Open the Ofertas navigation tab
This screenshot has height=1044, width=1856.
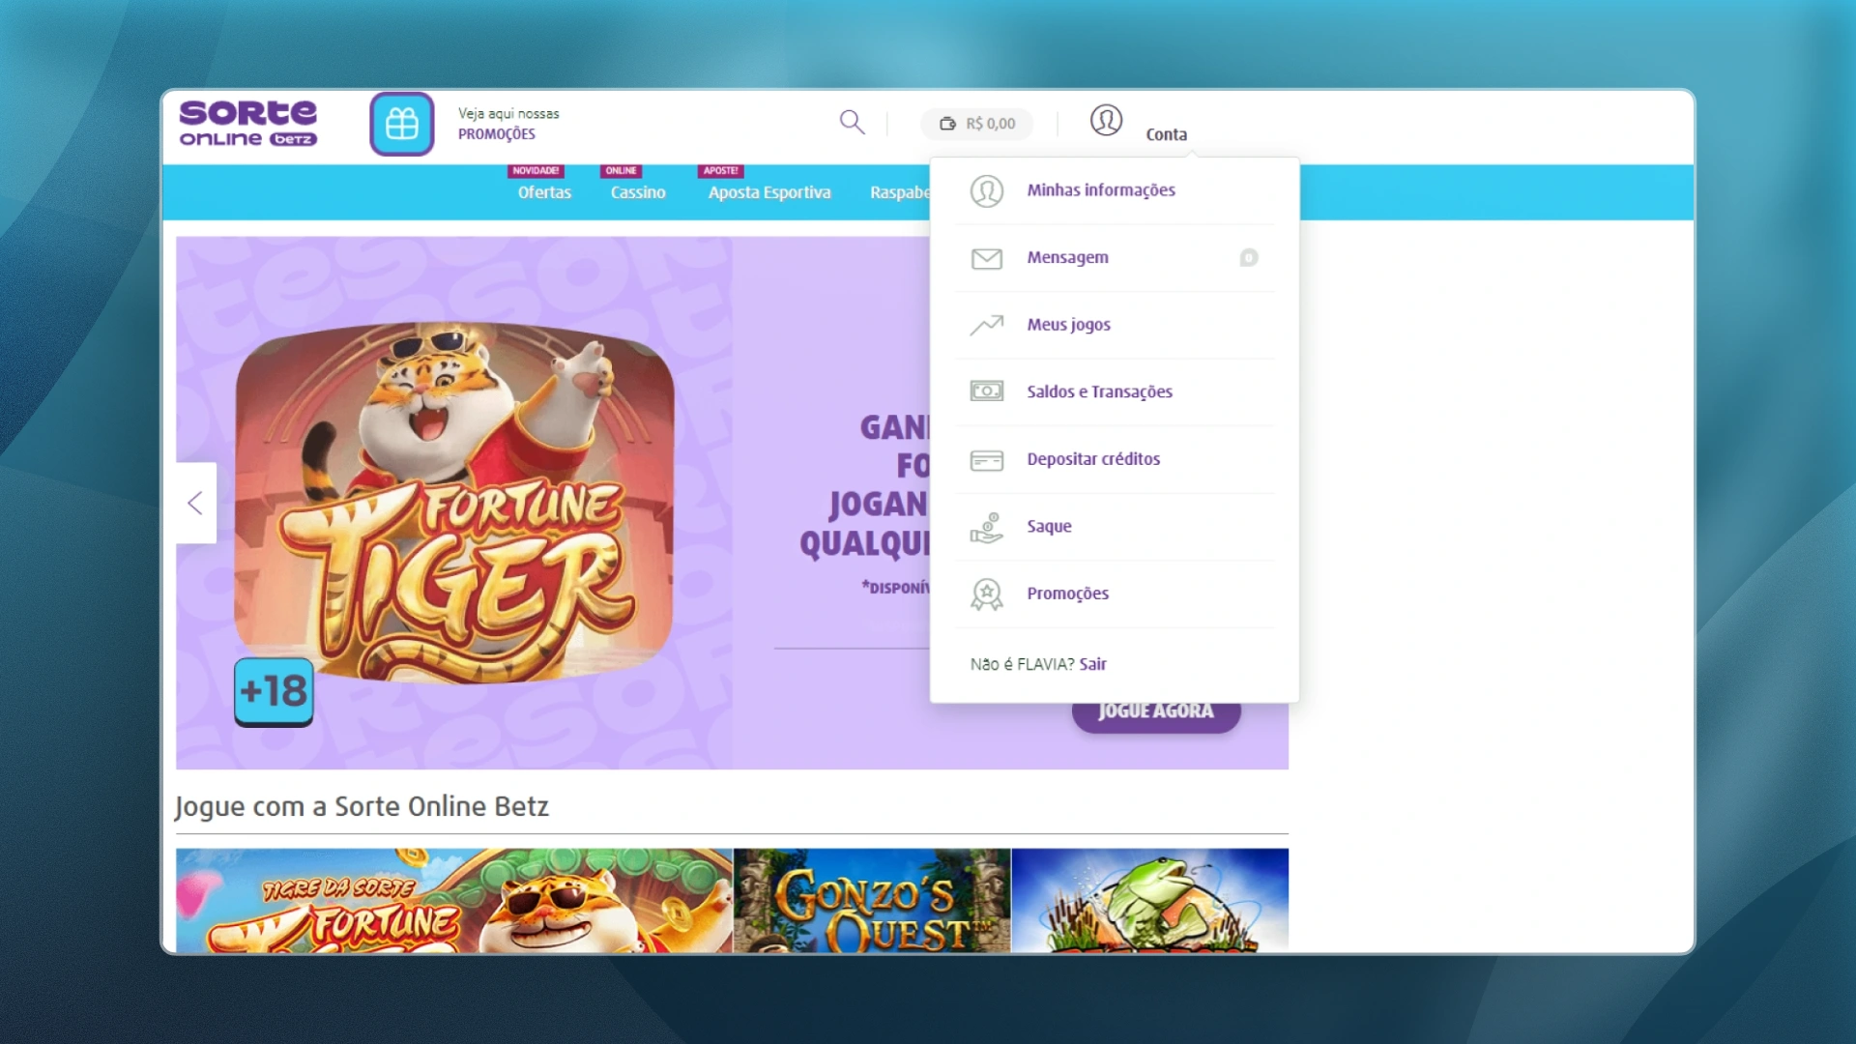coord(544,192)
